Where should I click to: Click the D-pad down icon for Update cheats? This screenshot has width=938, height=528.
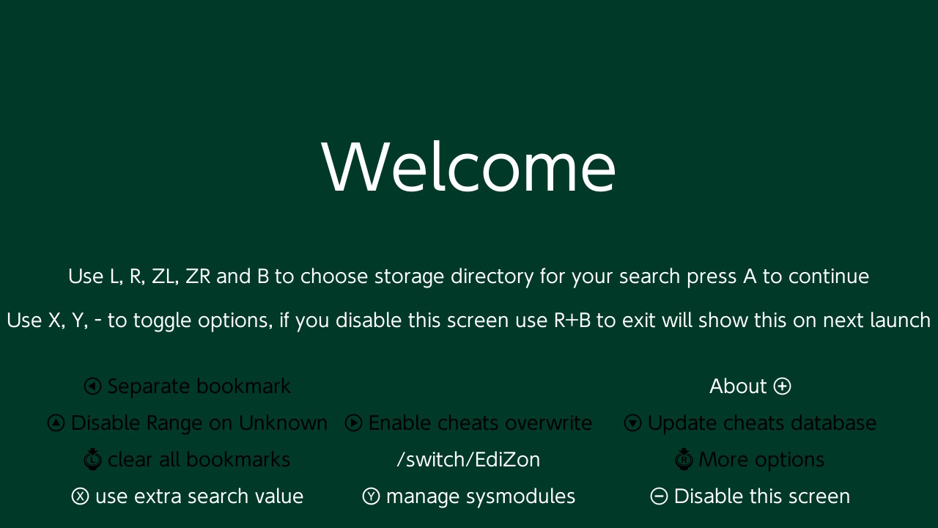pos(632,423)
